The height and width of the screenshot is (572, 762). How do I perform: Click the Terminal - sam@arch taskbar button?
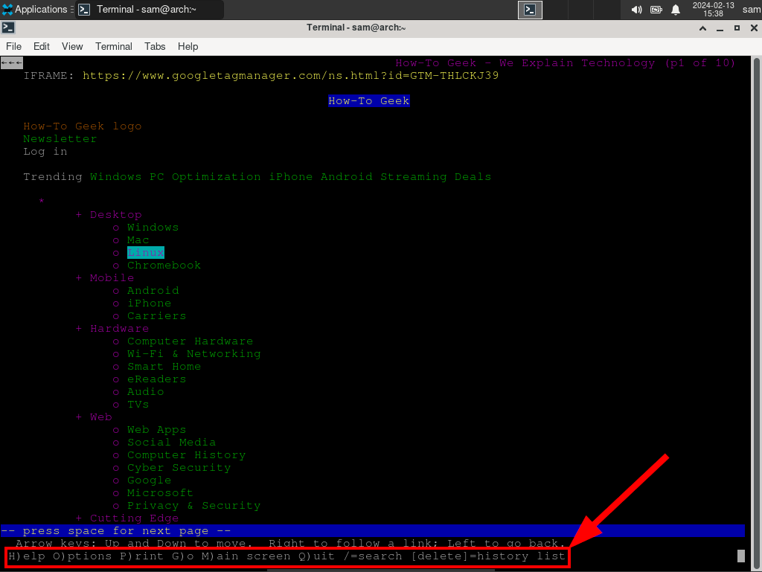point(150,9)
